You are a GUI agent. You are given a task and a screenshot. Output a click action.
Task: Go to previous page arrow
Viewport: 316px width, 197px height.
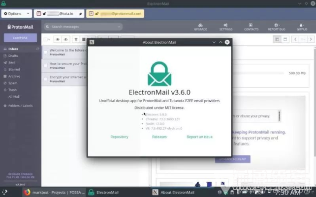coord(295,39)
